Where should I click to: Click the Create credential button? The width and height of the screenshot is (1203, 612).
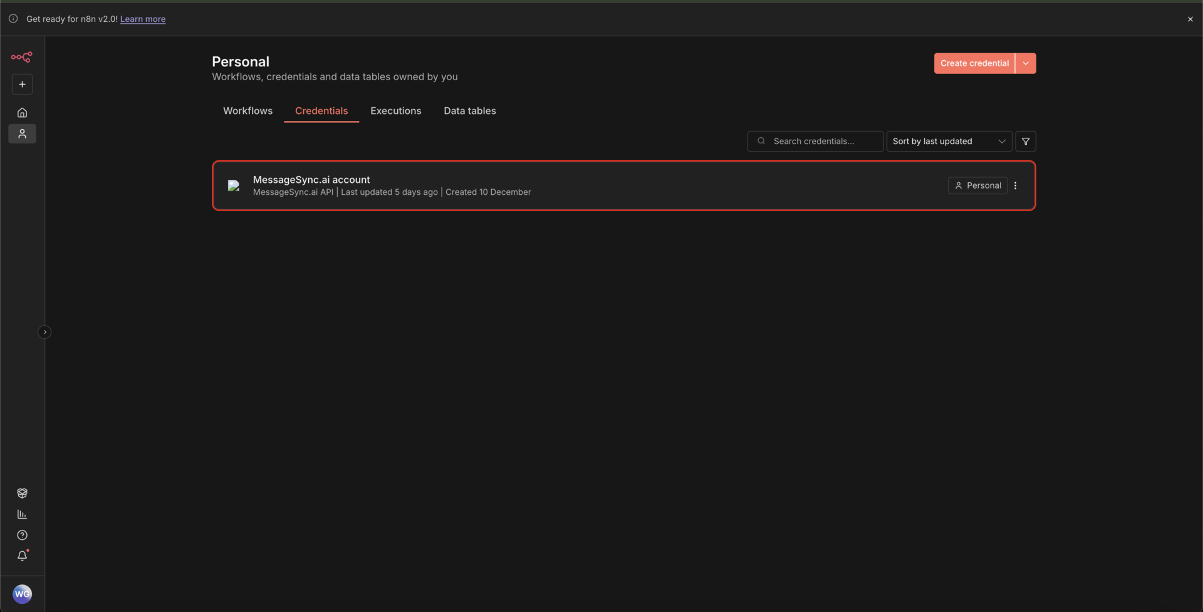974,63
